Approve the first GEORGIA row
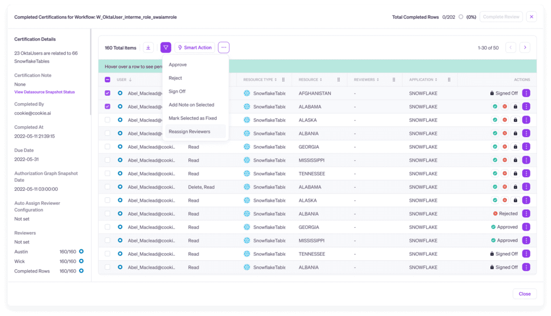551x316 pixels. (495, 147)
